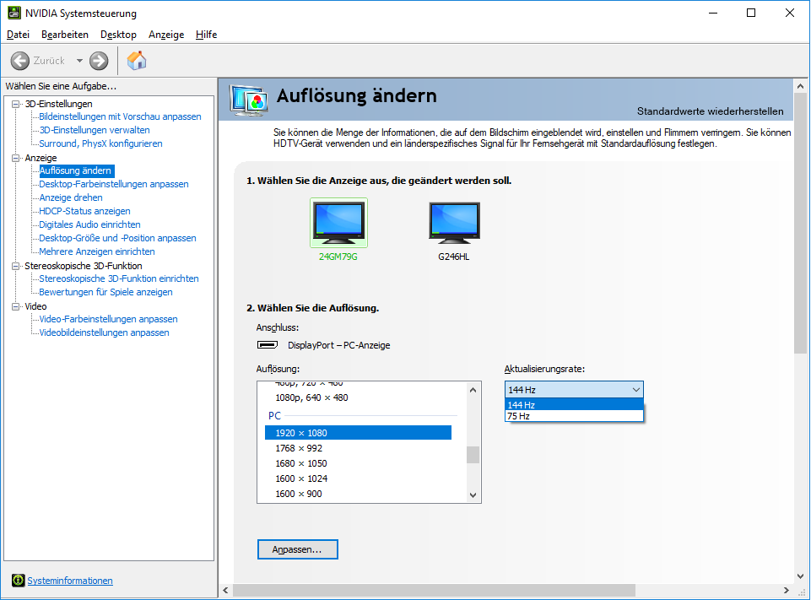Click the resolution list scrollbar thumb
811x600 pixels.
point(473,455)
